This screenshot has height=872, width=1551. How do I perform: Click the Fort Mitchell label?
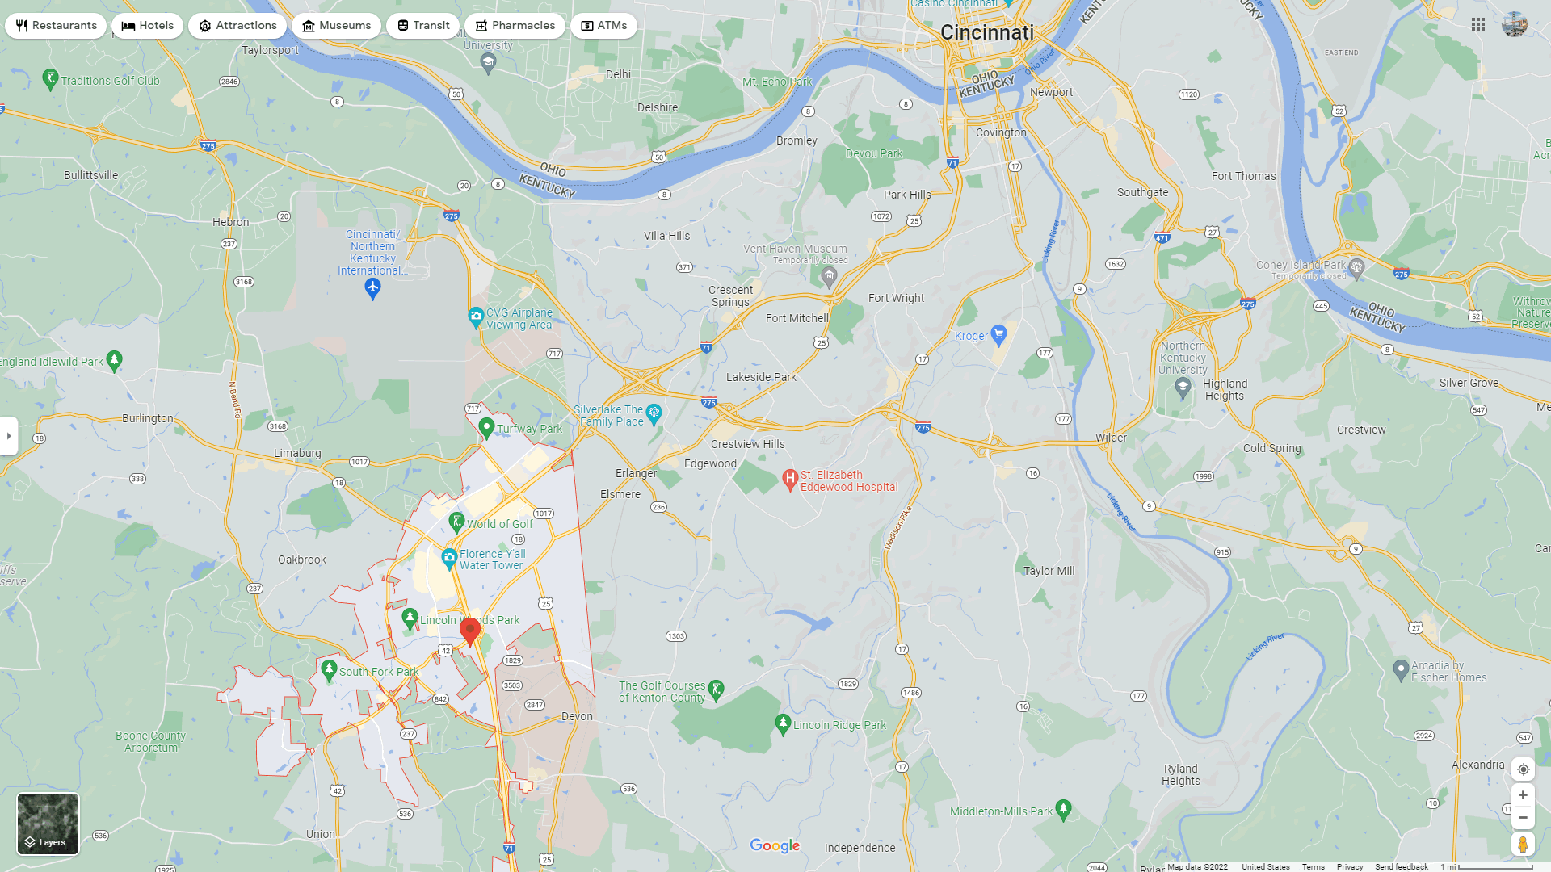tap(797, 318)
